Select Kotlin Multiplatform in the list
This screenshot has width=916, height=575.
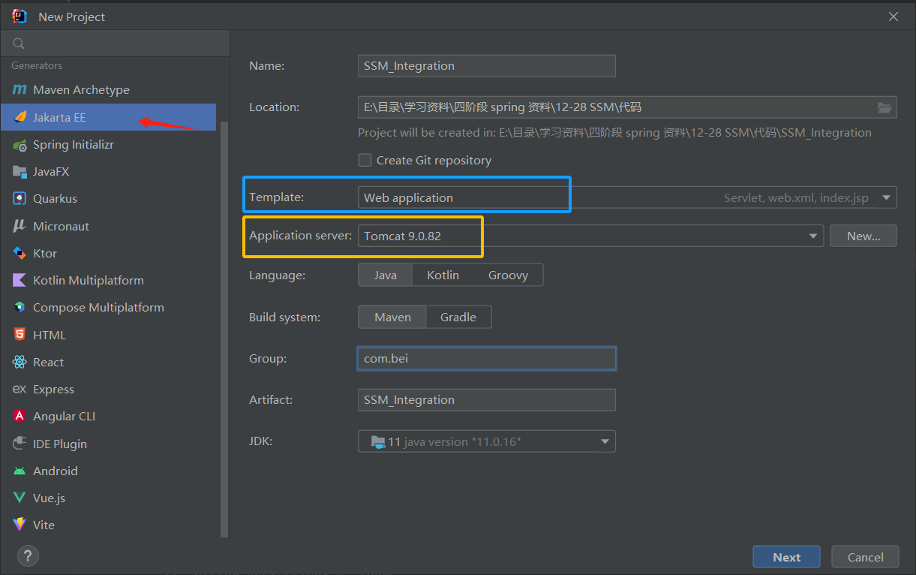pyautogui.click(x=109, y=281)
